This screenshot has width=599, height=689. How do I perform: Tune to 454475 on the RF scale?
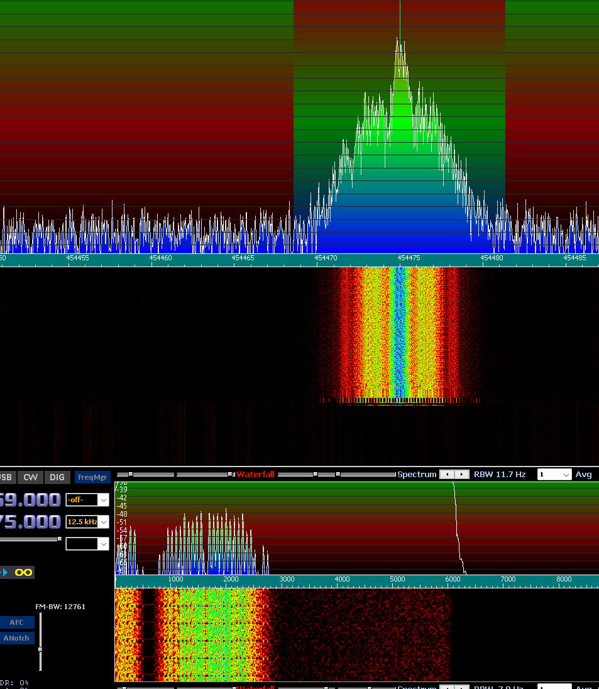point(409,258)
